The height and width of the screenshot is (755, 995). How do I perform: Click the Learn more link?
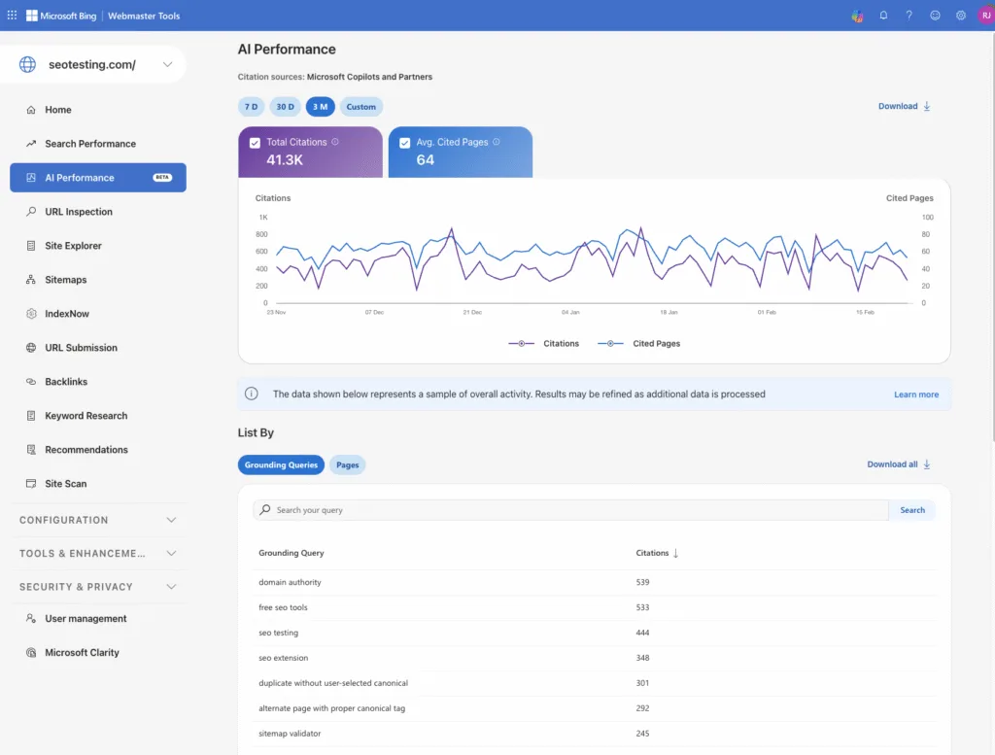(915, 395)
